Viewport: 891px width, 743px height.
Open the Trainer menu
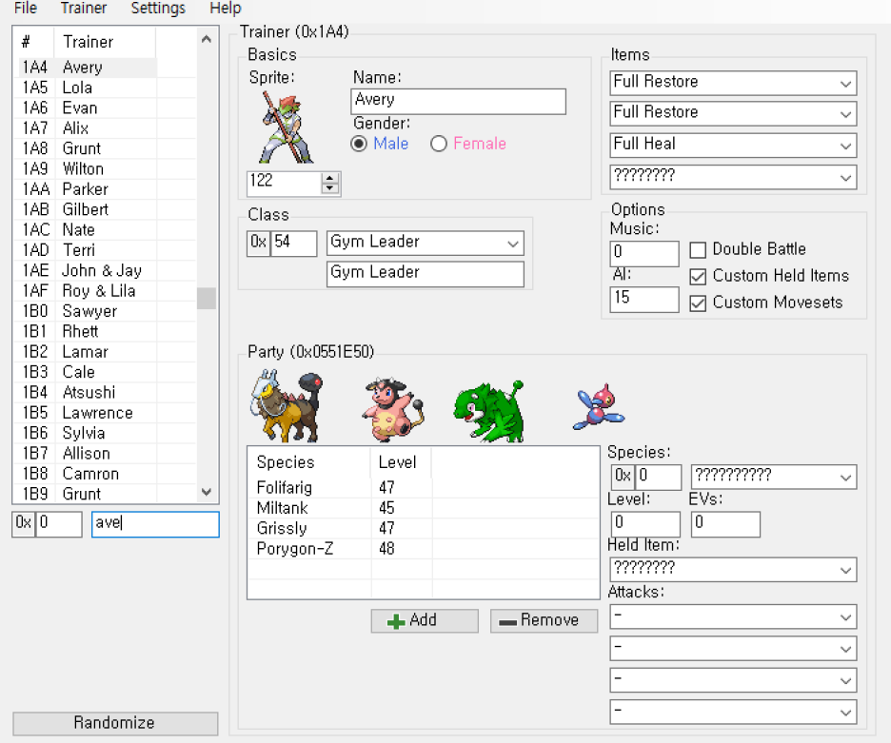click(x=84, y=8)
